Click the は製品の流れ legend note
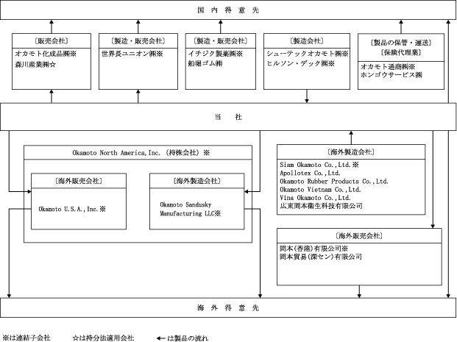Image resolution: width=457 pixels, height=342 pixels. tap(188, 338)
